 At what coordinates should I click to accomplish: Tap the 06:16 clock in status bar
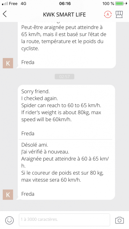click(x=65, y=3)
